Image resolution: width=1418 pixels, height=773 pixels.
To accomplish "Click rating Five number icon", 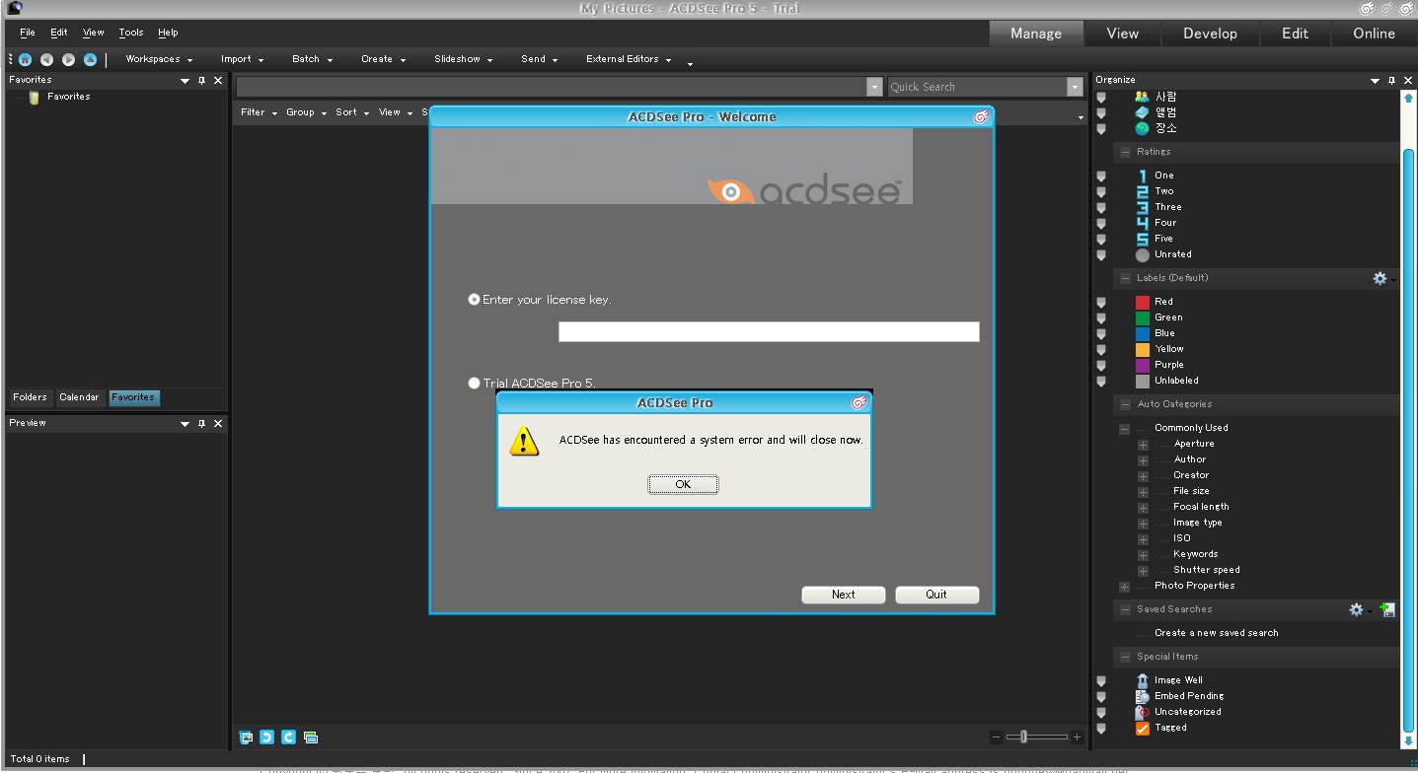I will click(1143, 239).
